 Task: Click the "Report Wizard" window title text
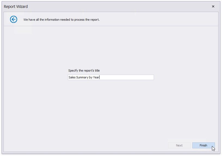click(x=16, y=7)
